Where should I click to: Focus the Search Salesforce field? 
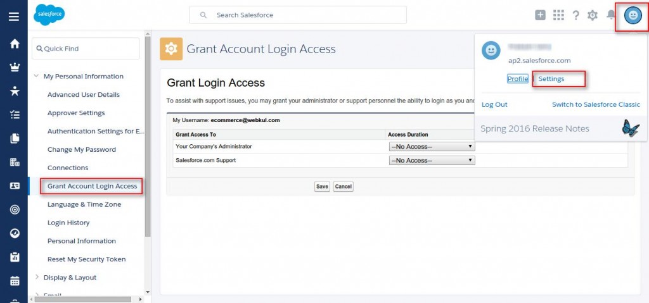point(298,15)
